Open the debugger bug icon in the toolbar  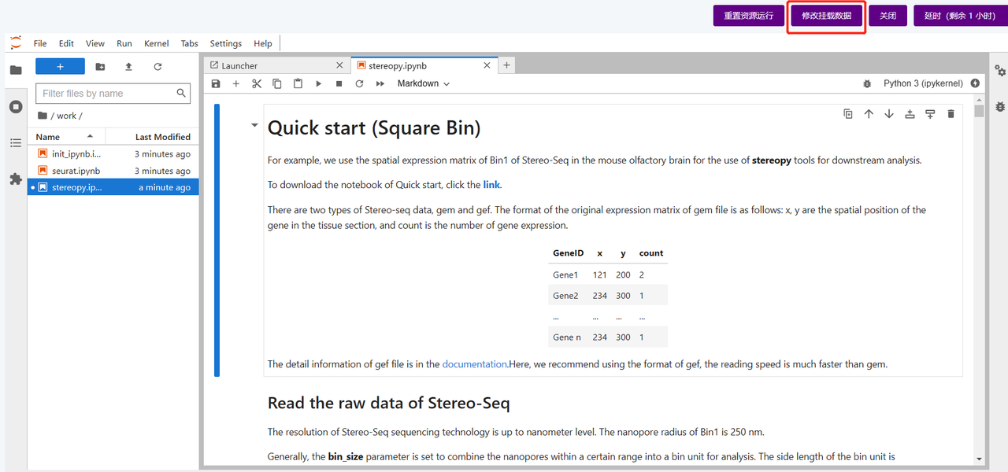coord(867,83)
